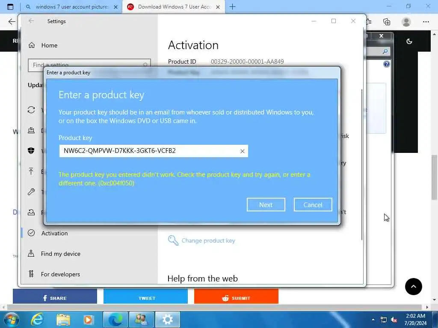Click the Delivery Optimization icon in sidebar
The width and height of the screenshot is (438, 328).
tap(31, 130)
